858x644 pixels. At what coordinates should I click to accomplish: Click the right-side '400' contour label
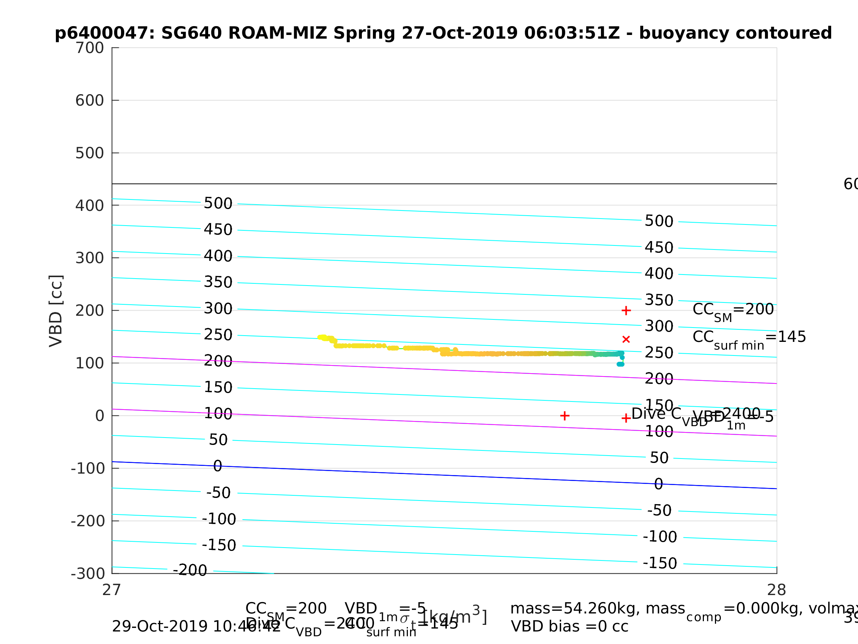click(659, 274)
